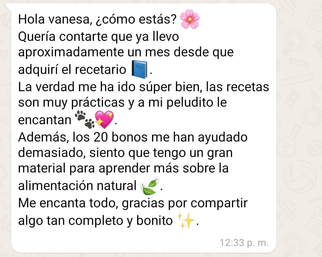
Task: Click the 12:33 p. m. timestamp
Action: 244,243
